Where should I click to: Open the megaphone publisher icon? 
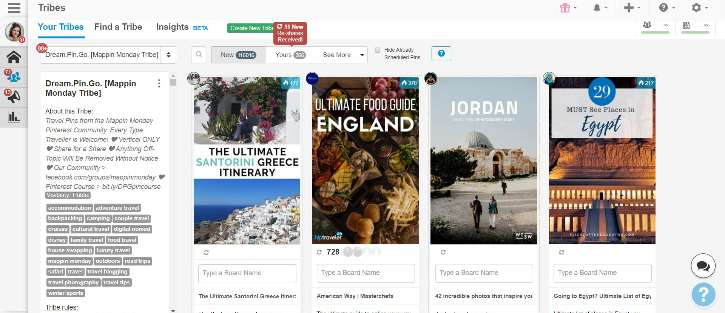14,97
